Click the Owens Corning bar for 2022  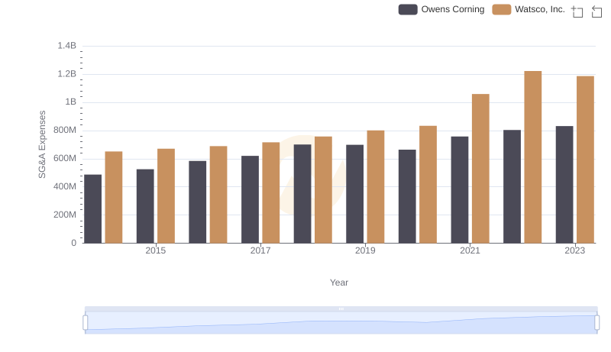[512, 186]
